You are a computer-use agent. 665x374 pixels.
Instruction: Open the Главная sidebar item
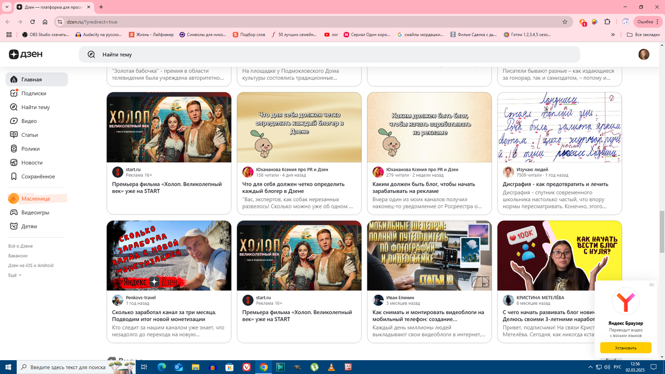tap(37, 79)
